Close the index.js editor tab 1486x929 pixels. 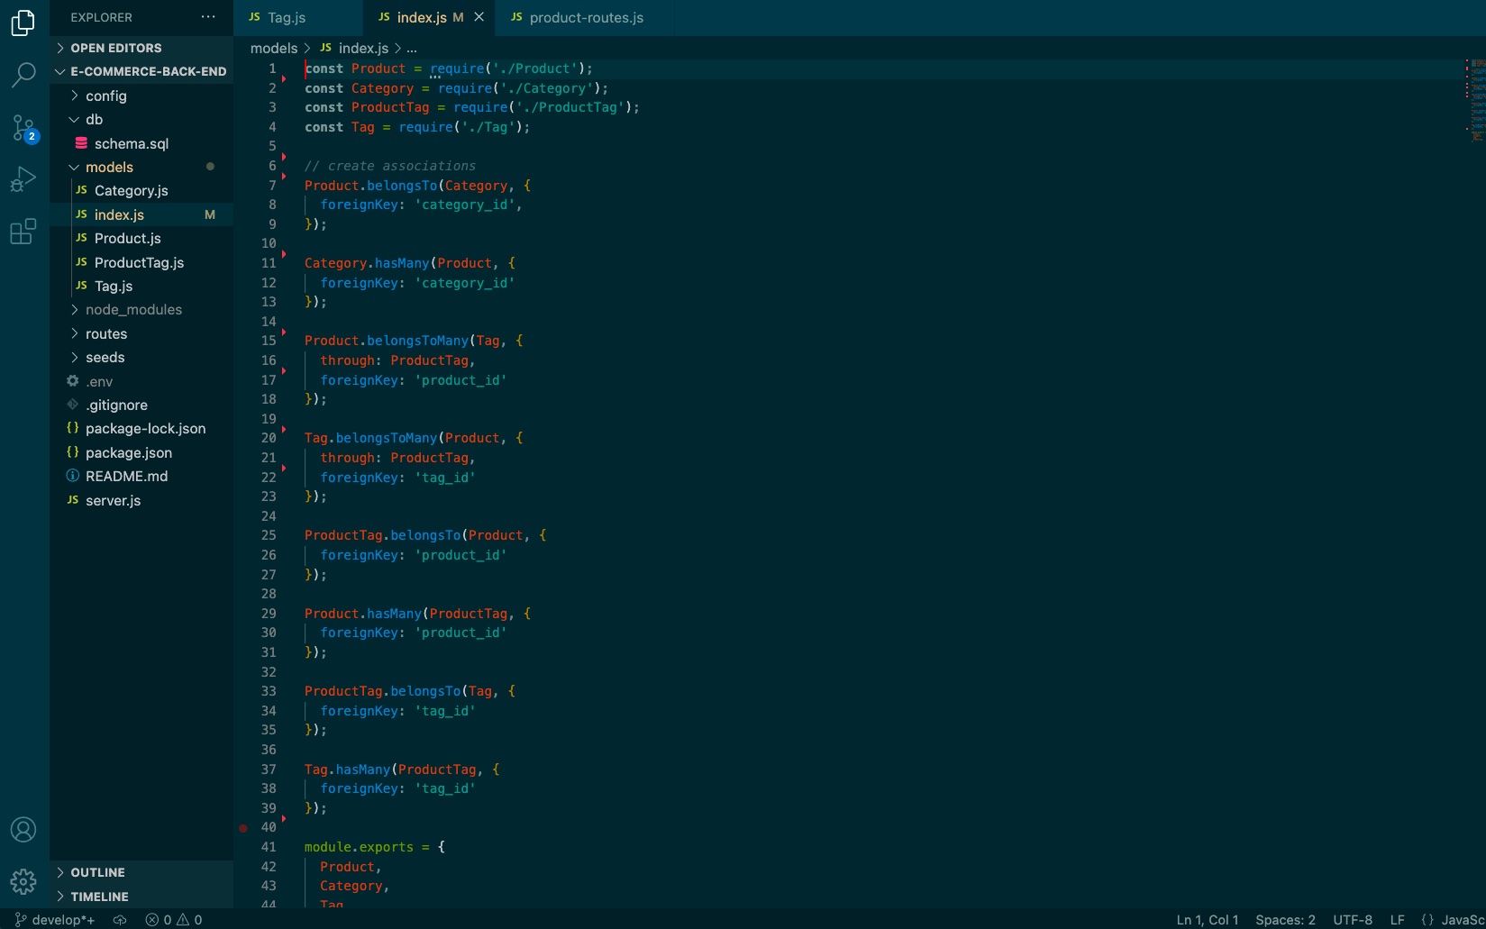[479, 17]
